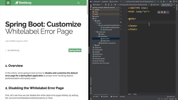Select build folder in project tree
178x100 pixels.
pos(106,14)
